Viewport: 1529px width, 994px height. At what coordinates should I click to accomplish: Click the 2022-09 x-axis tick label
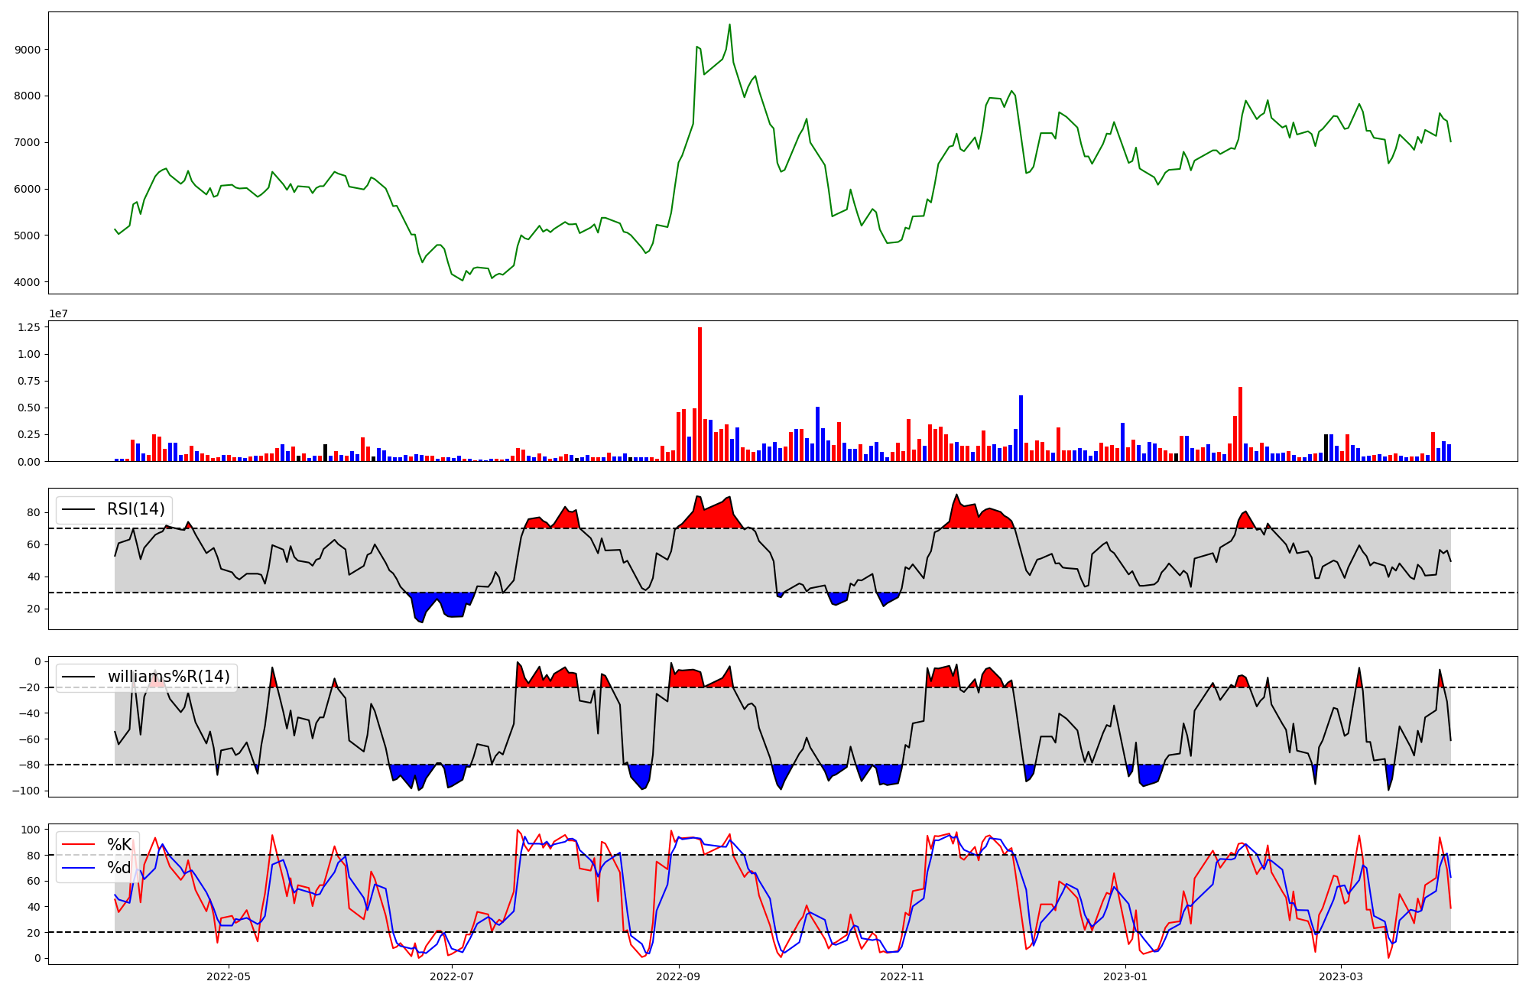point(679,976)
